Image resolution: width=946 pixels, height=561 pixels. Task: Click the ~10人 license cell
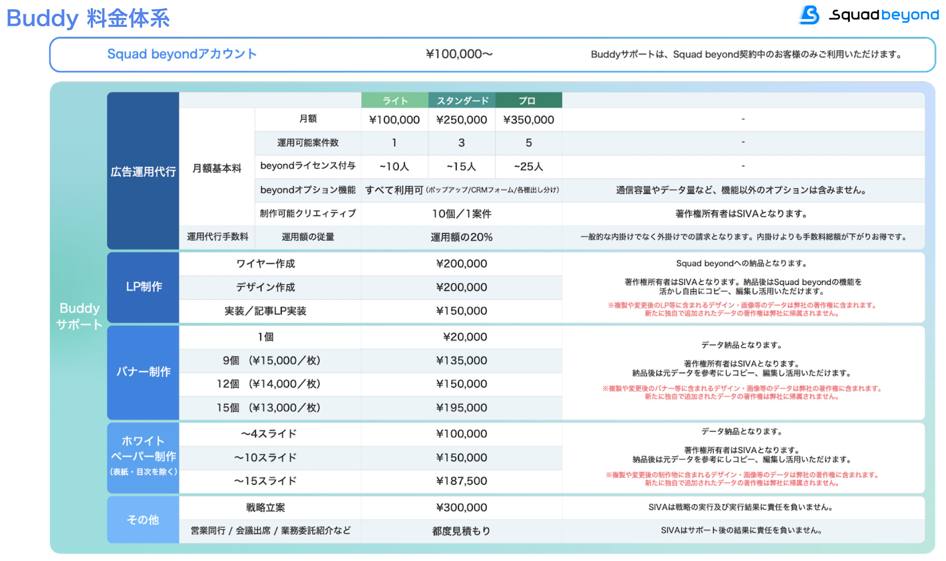(394, 167)
